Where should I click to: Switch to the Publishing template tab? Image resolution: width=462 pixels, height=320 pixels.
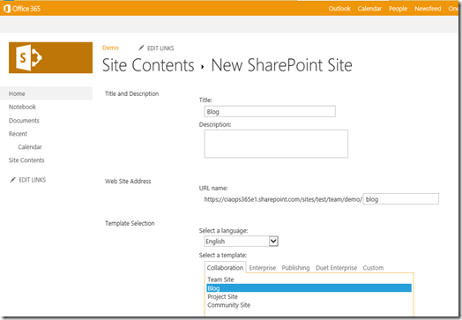[x=295, y=268]
